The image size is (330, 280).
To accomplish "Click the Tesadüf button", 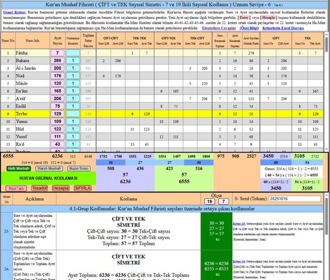I will pos(39,188).
